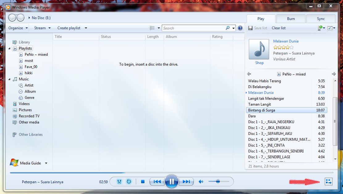The height and width of the screenshot is (194, 343).
Task: Toggle shuffle playback mode
Action: 119,182
